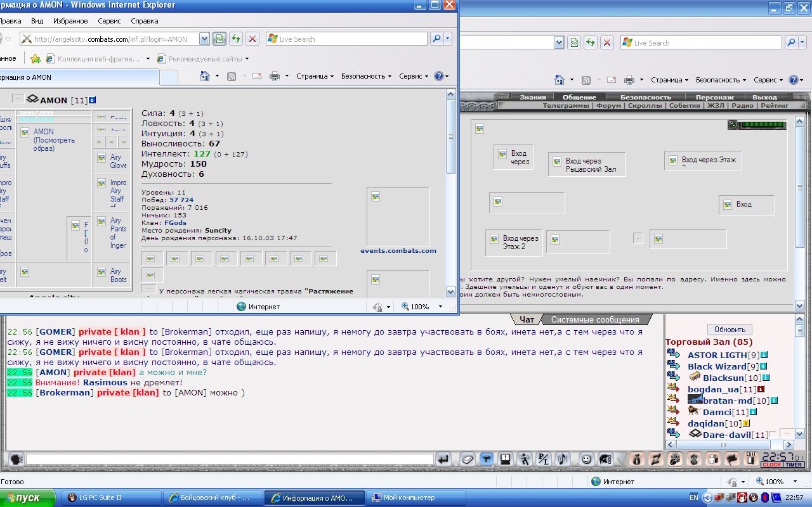Click the CLOCK label under the time display
Viewport: 812px width, 507px height.
pyautogui.click(x=772, y=465)
